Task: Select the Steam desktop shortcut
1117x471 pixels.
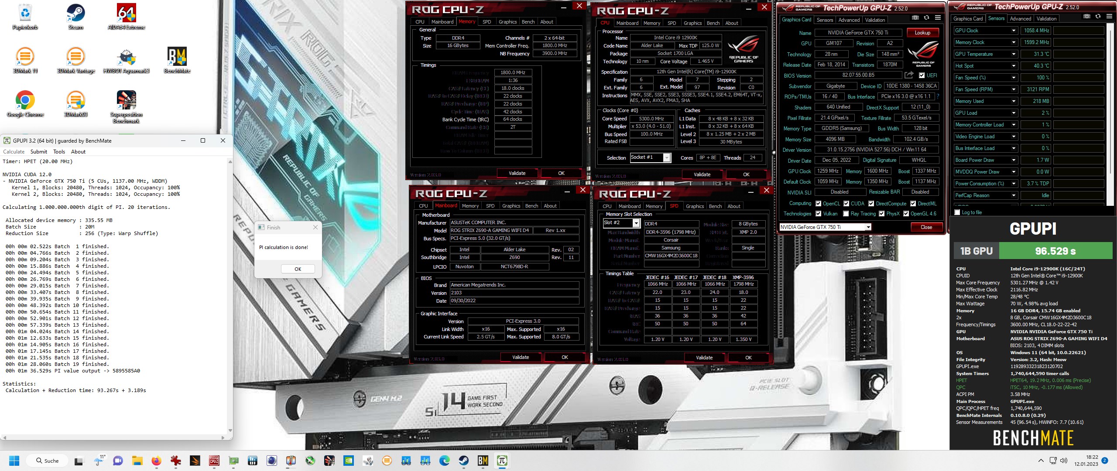Action: click(x=75, y=17)
